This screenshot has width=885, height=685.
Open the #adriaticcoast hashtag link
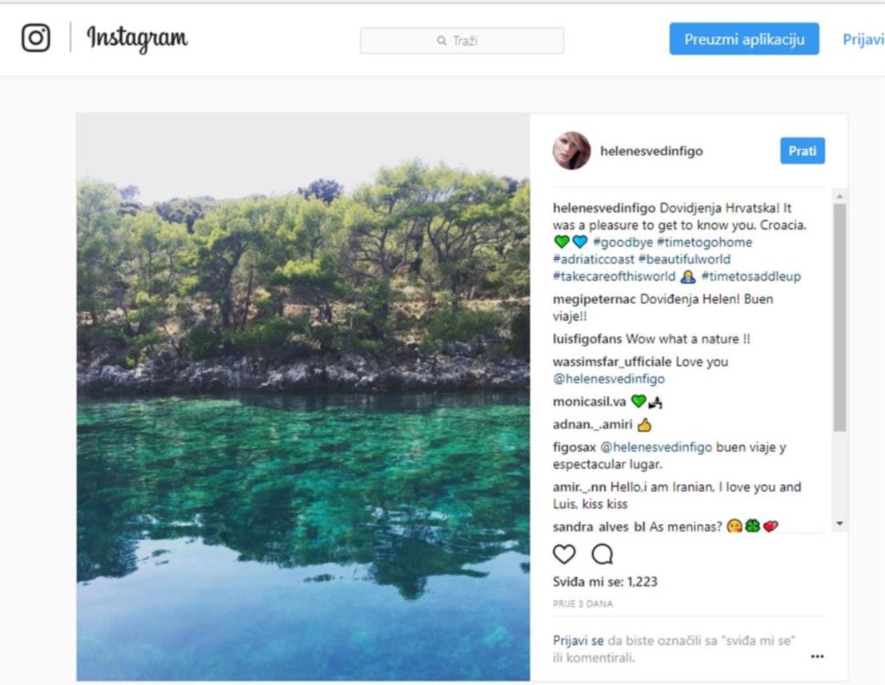(x=593, y=259)
